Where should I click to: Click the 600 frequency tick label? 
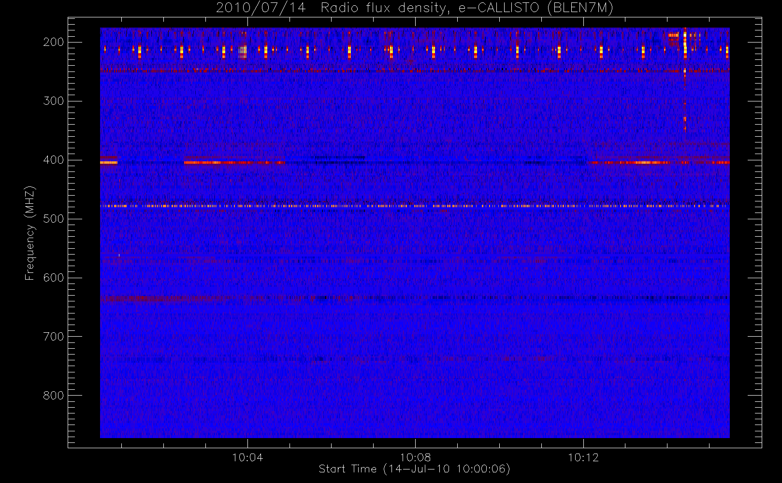click(54, 278)
